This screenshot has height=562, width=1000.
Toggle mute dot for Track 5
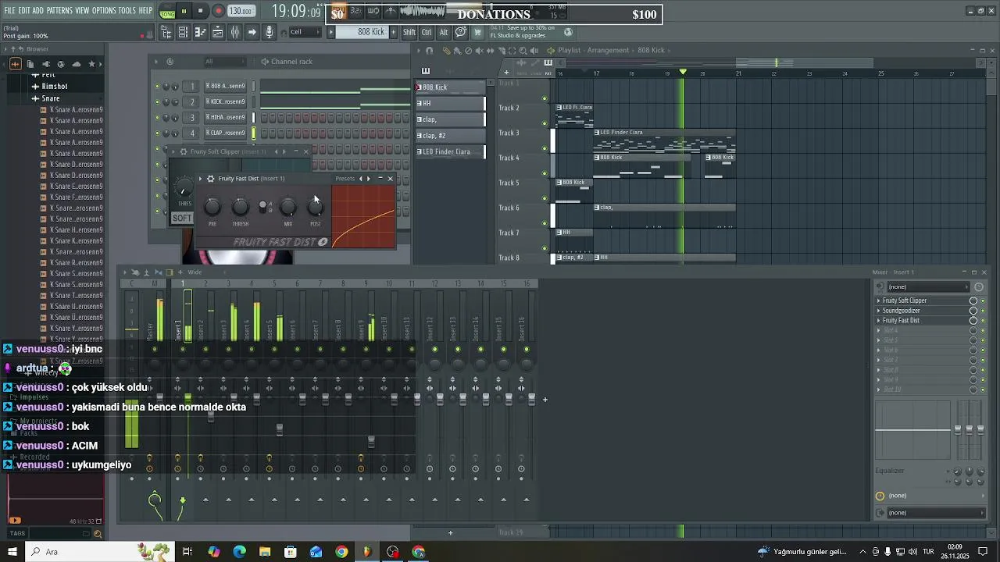(545, 198)
